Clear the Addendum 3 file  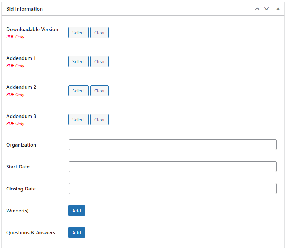[x=99, y=120]
